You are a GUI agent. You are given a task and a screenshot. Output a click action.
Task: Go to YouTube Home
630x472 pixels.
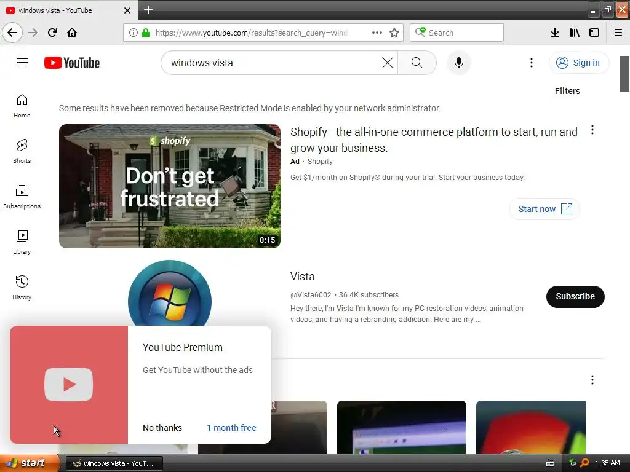click(22, 106)
